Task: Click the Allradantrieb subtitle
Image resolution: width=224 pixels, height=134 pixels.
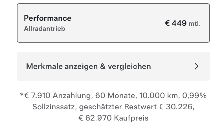Action: pyautogui.click(x=44, y=29)
